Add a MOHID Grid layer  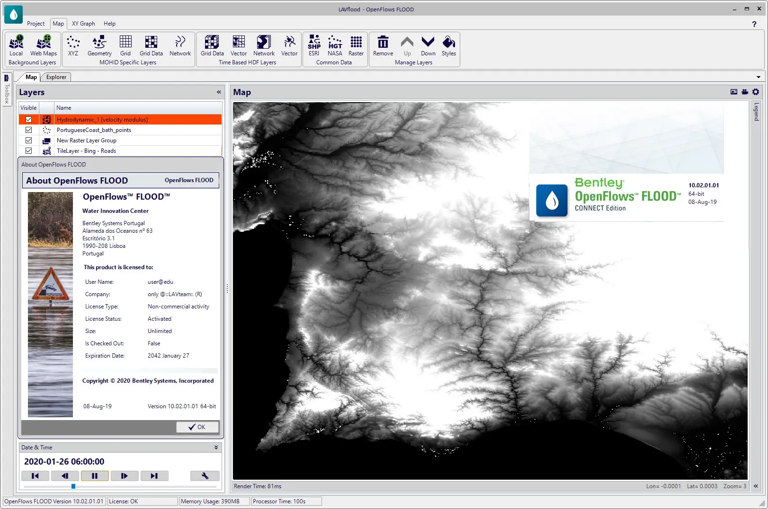click(125, 46)
